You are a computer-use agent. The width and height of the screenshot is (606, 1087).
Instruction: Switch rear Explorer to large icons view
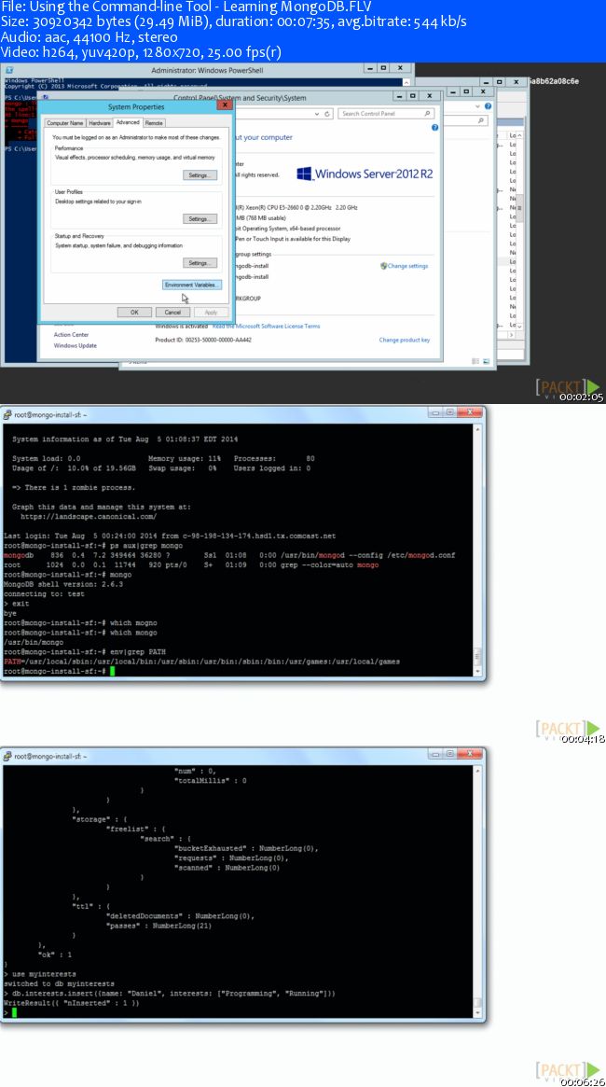point(484,360)
